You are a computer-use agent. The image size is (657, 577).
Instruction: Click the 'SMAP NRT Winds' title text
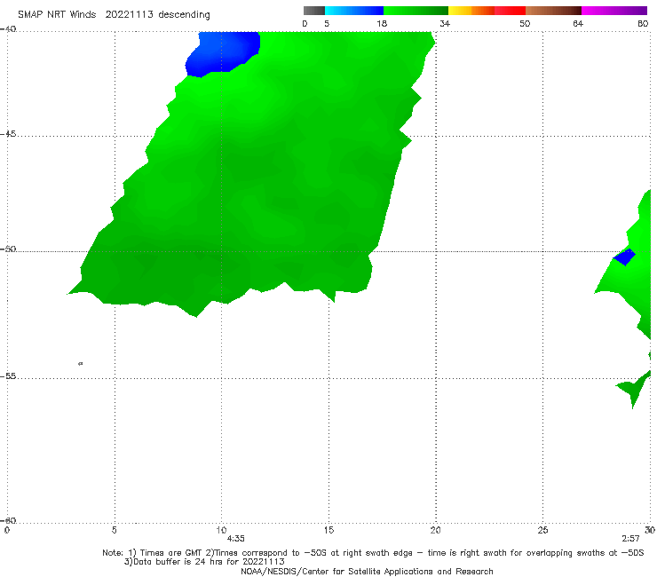pyautogui.click(x=57, y=14)
